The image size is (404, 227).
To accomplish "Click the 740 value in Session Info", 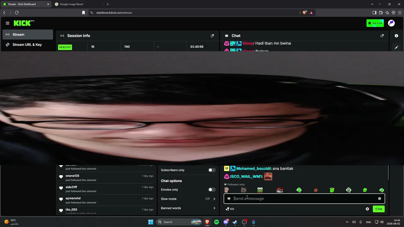I will point(127,47).
